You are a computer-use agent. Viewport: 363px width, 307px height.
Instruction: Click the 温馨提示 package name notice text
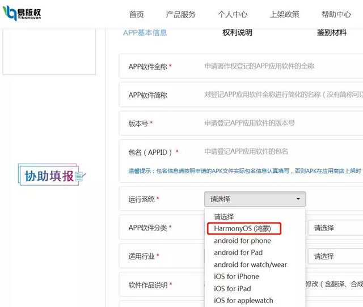tap(244, 171)
